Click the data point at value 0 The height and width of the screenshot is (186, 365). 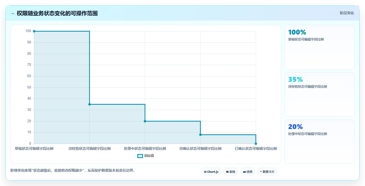pyautogui.click(x=256, y=144)
